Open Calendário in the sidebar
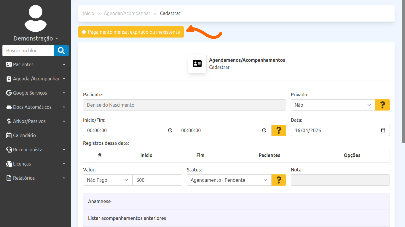This screenshot has width=405, height=227. click(24, 135)
